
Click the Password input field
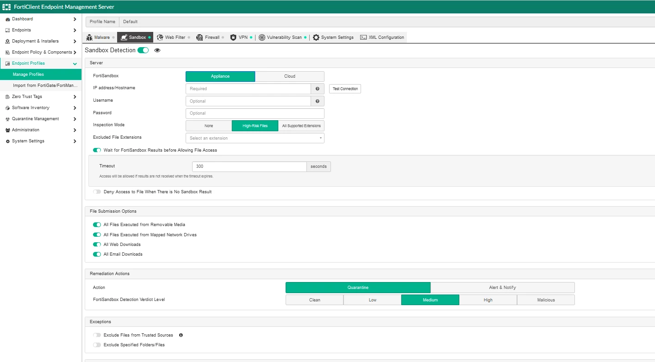tap(255, 113)
